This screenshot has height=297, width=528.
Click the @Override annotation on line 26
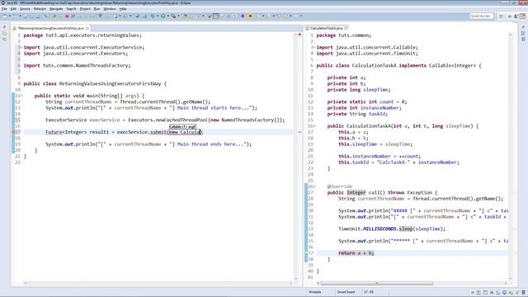coord(339,186)
